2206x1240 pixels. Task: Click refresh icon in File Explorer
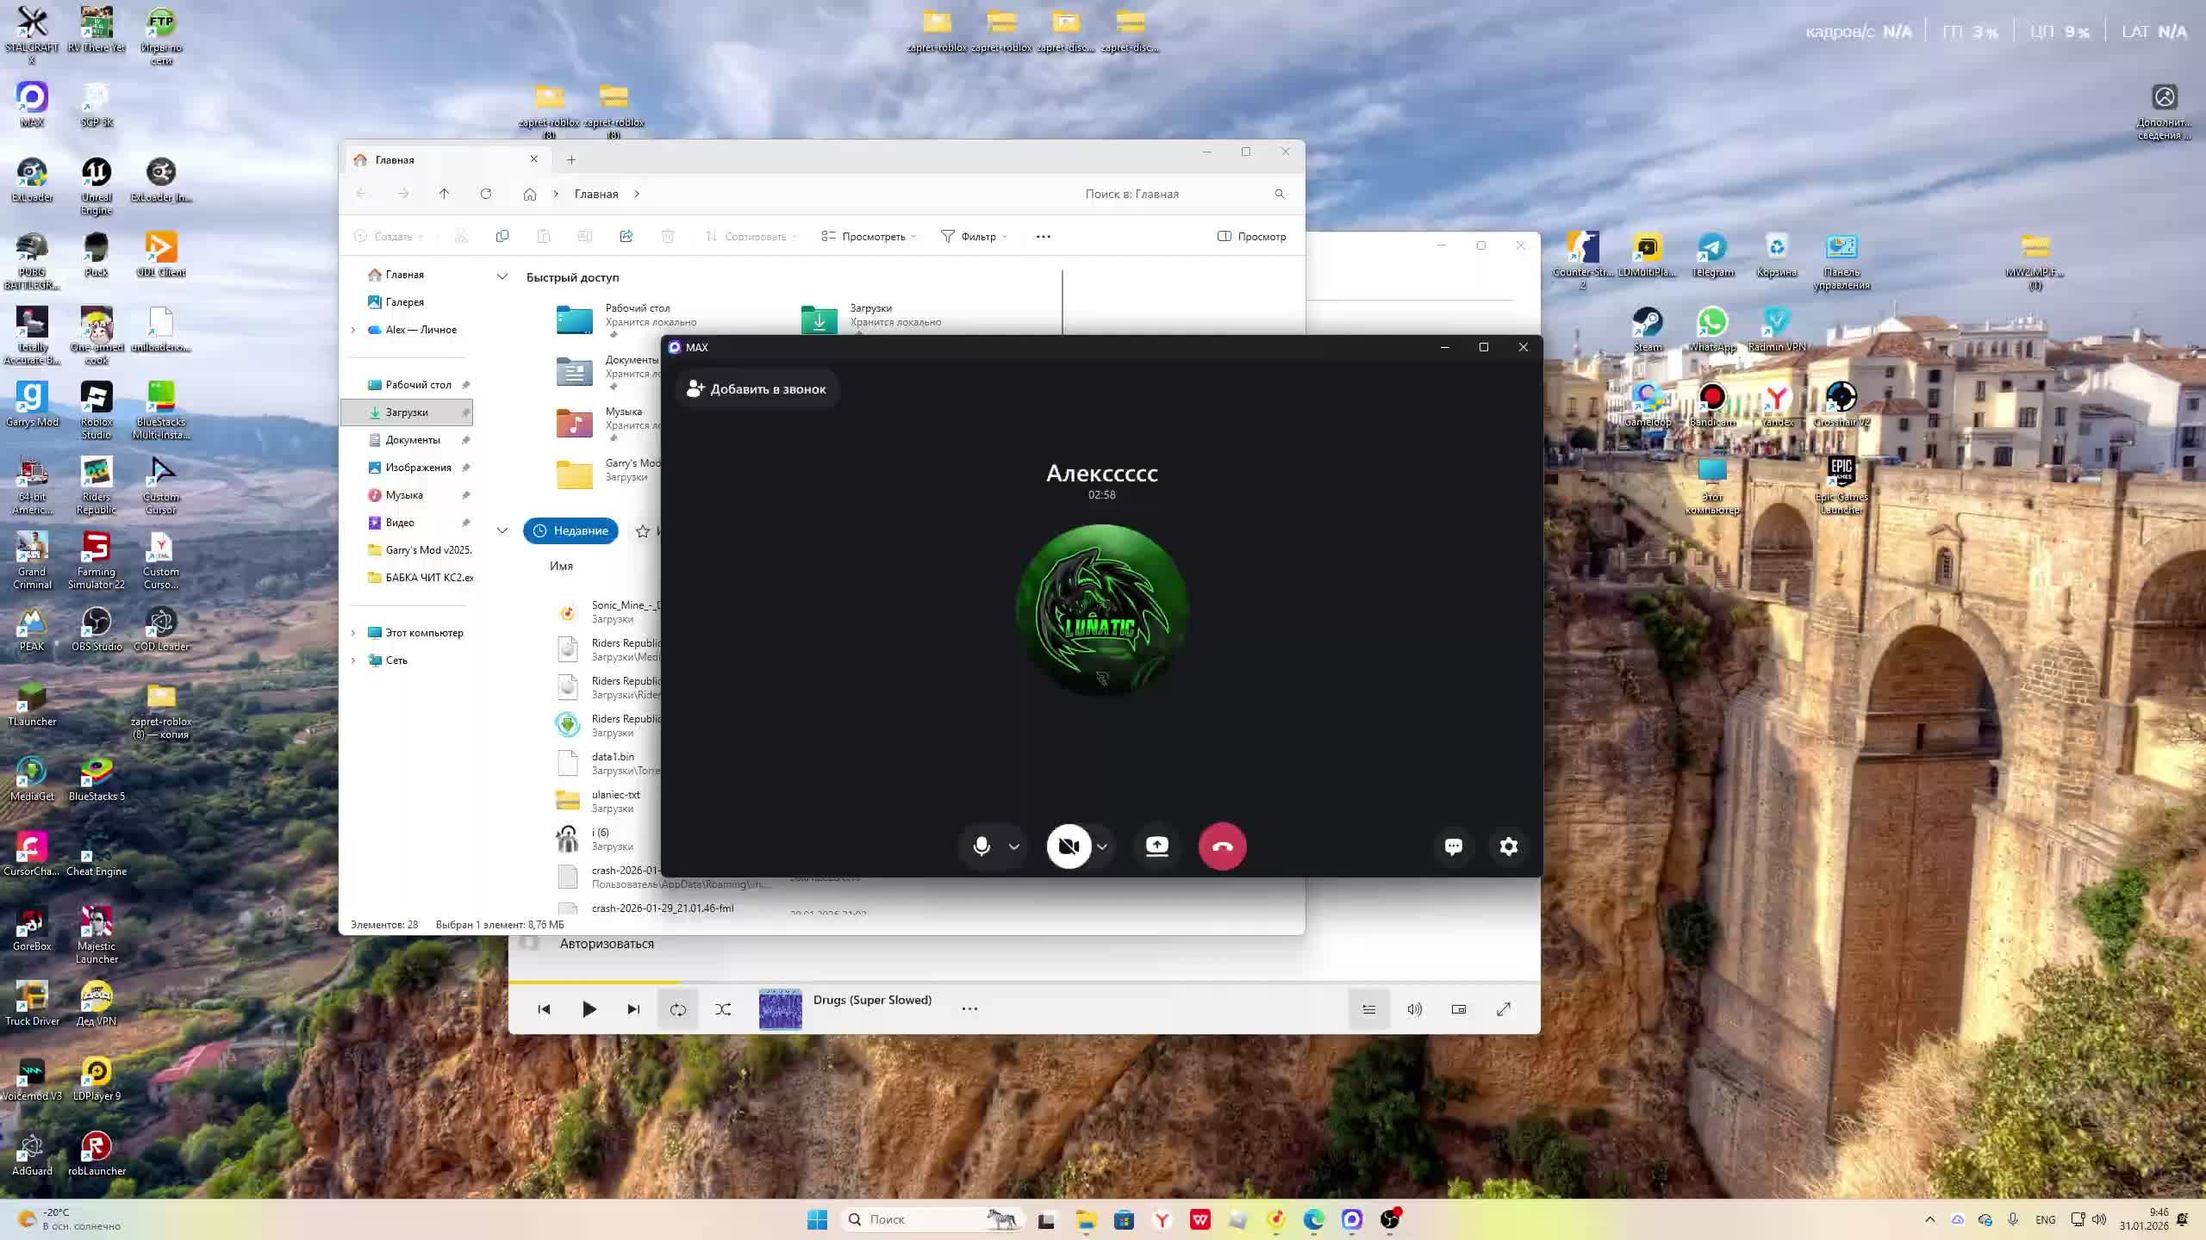486,194
